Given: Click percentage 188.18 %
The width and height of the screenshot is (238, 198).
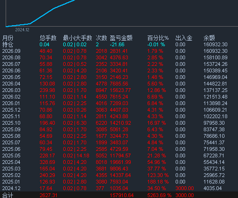Looking at the screenshot, I should pyautogui.click(x=158, y=182).
